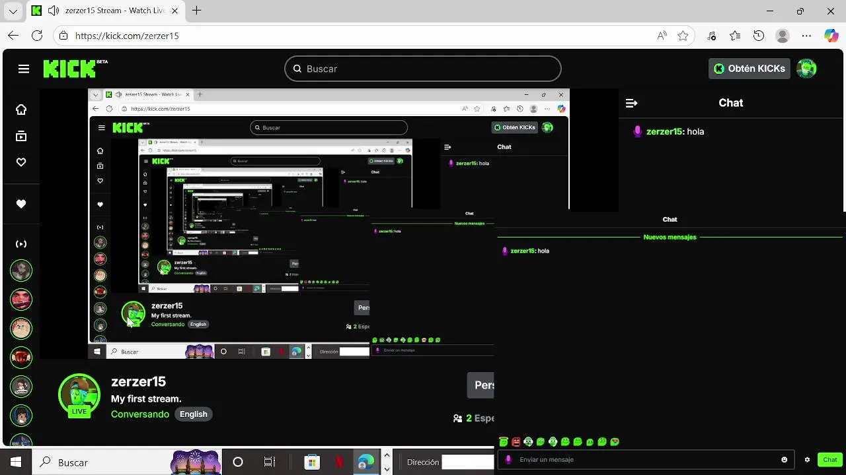Image resolution: width=846 pixels, height=475 pixels.
Task: Click the Read aloud icon in address bar
Action: click(x=662, y=36)
